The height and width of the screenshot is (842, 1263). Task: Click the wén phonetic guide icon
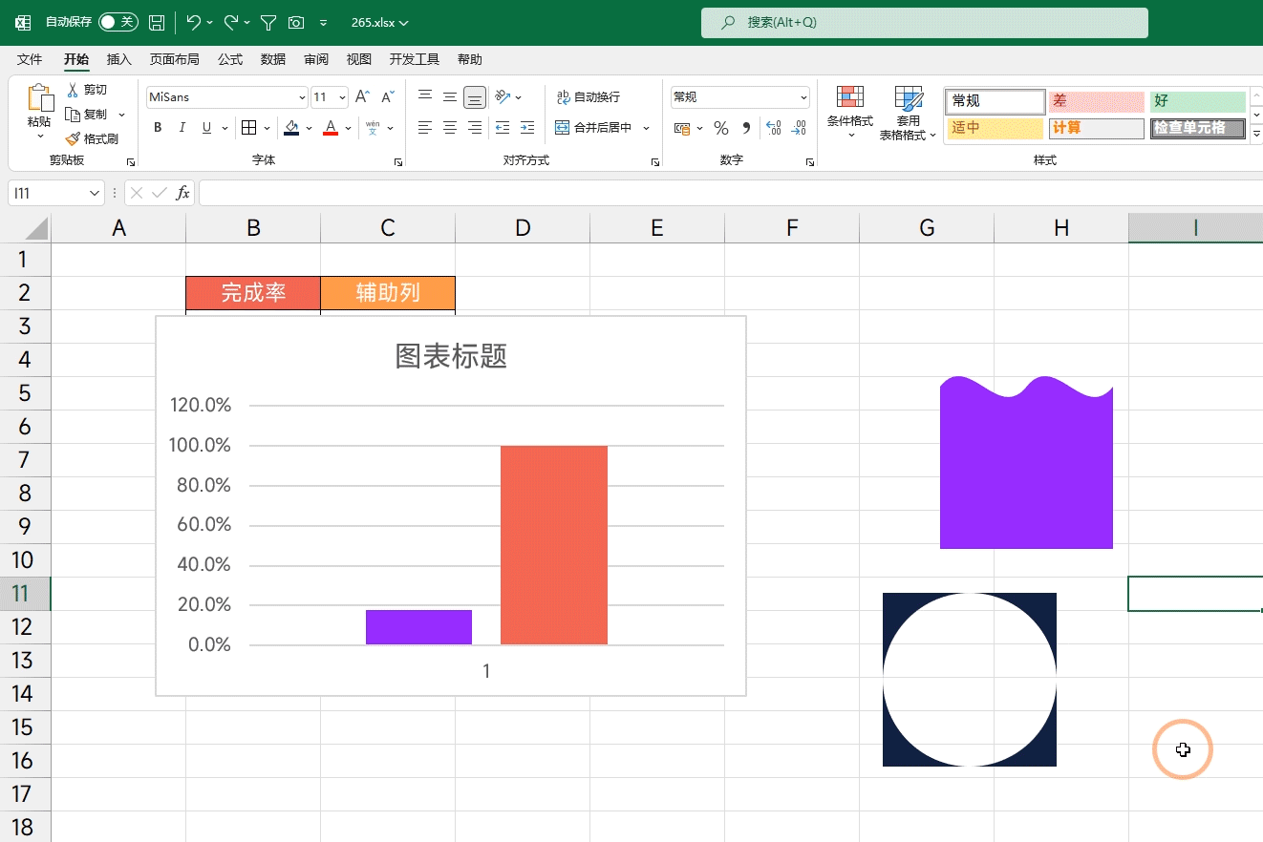(x=373, y=128)
